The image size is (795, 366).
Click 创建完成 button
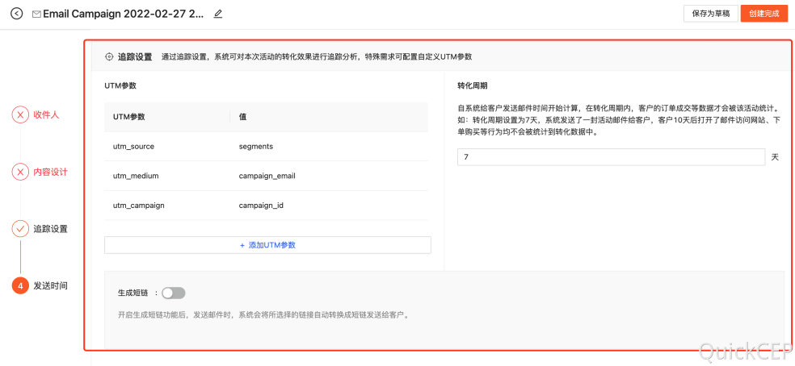[x=764, y=14]
